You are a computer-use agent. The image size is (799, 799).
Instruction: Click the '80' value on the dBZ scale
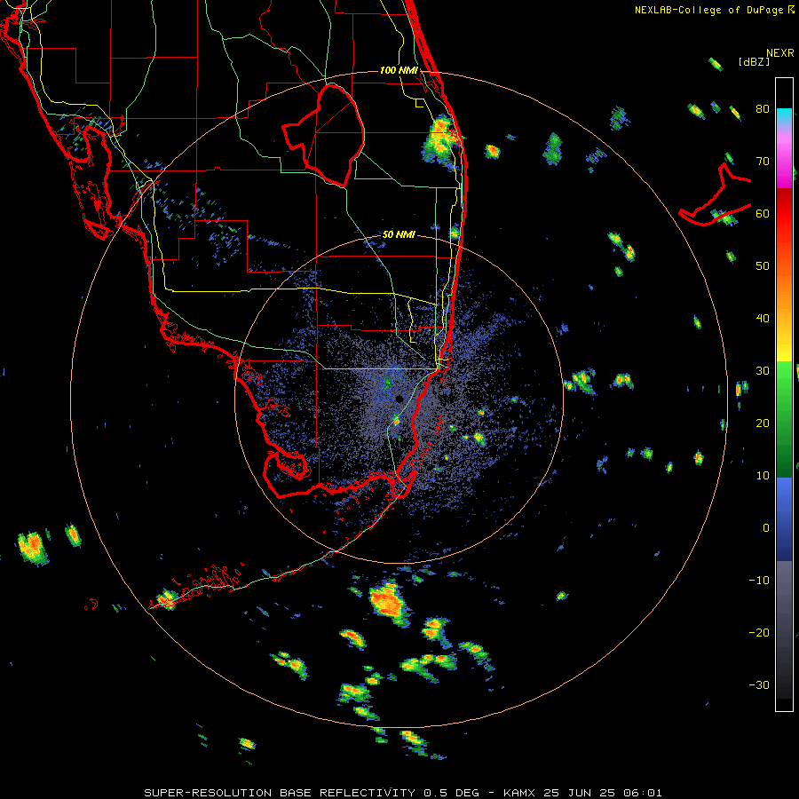[x=763, y=109]
